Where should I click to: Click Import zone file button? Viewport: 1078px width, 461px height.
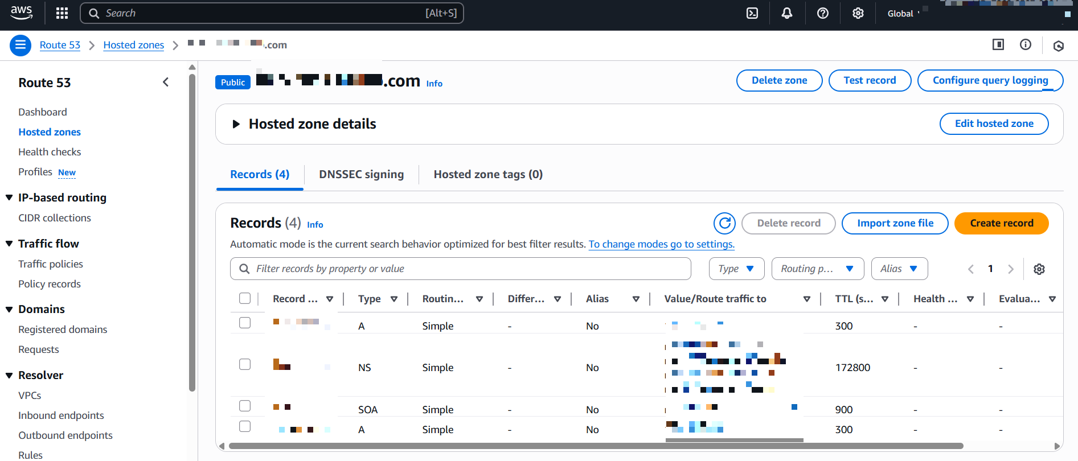coord(895,223)
